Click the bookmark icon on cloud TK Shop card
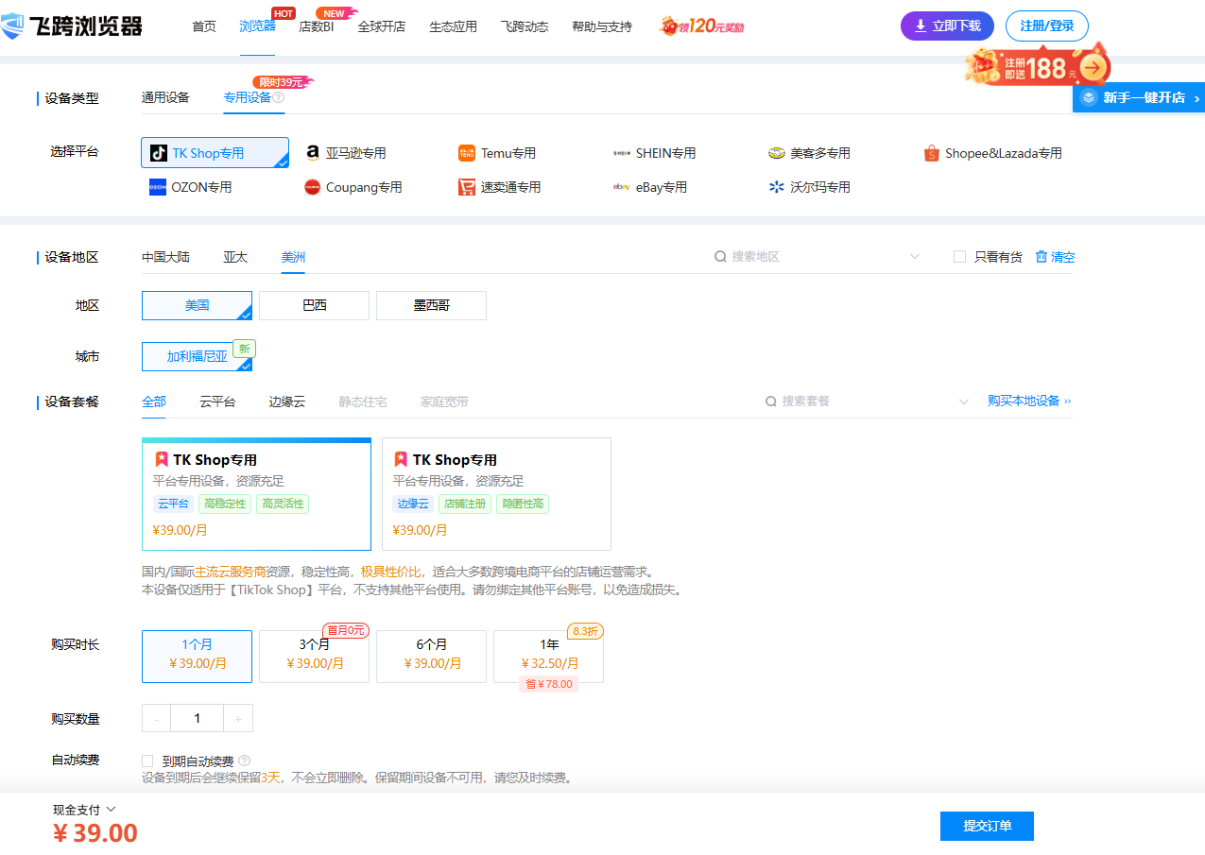The width and height of the screenshot is (1205, 855). pyautogui.click(x=161, y=459)
